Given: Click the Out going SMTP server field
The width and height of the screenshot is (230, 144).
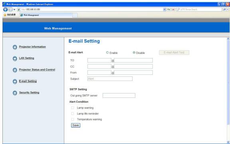Looking at the screenshot, I should point(119,95).
